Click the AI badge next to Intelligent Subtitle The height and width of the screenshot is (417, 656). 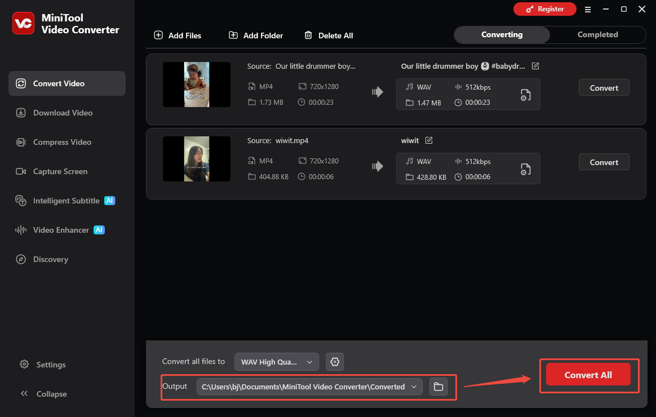[109, 201]
